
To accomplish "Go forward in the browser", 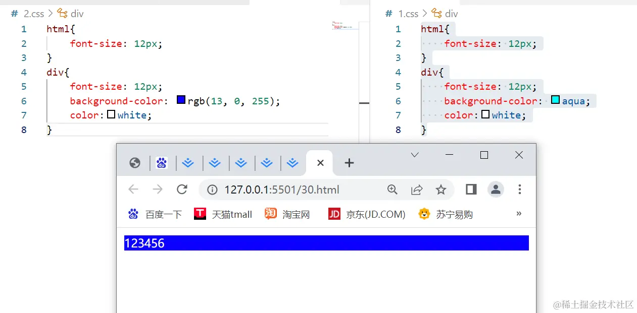I will pyautogui.click(x=158, y=190).
